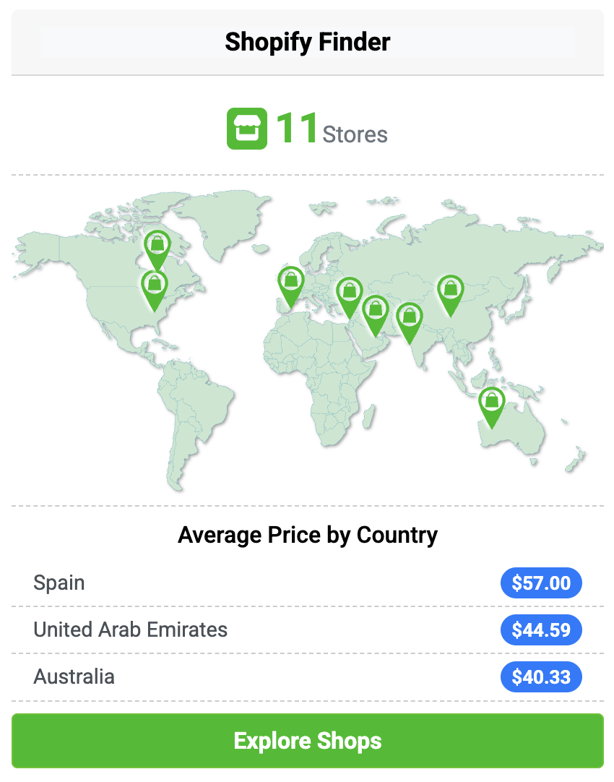Screen dimensions: 614x782
Task: Click the $57.00 price badge for Spain
Action: tap(541, 583)
